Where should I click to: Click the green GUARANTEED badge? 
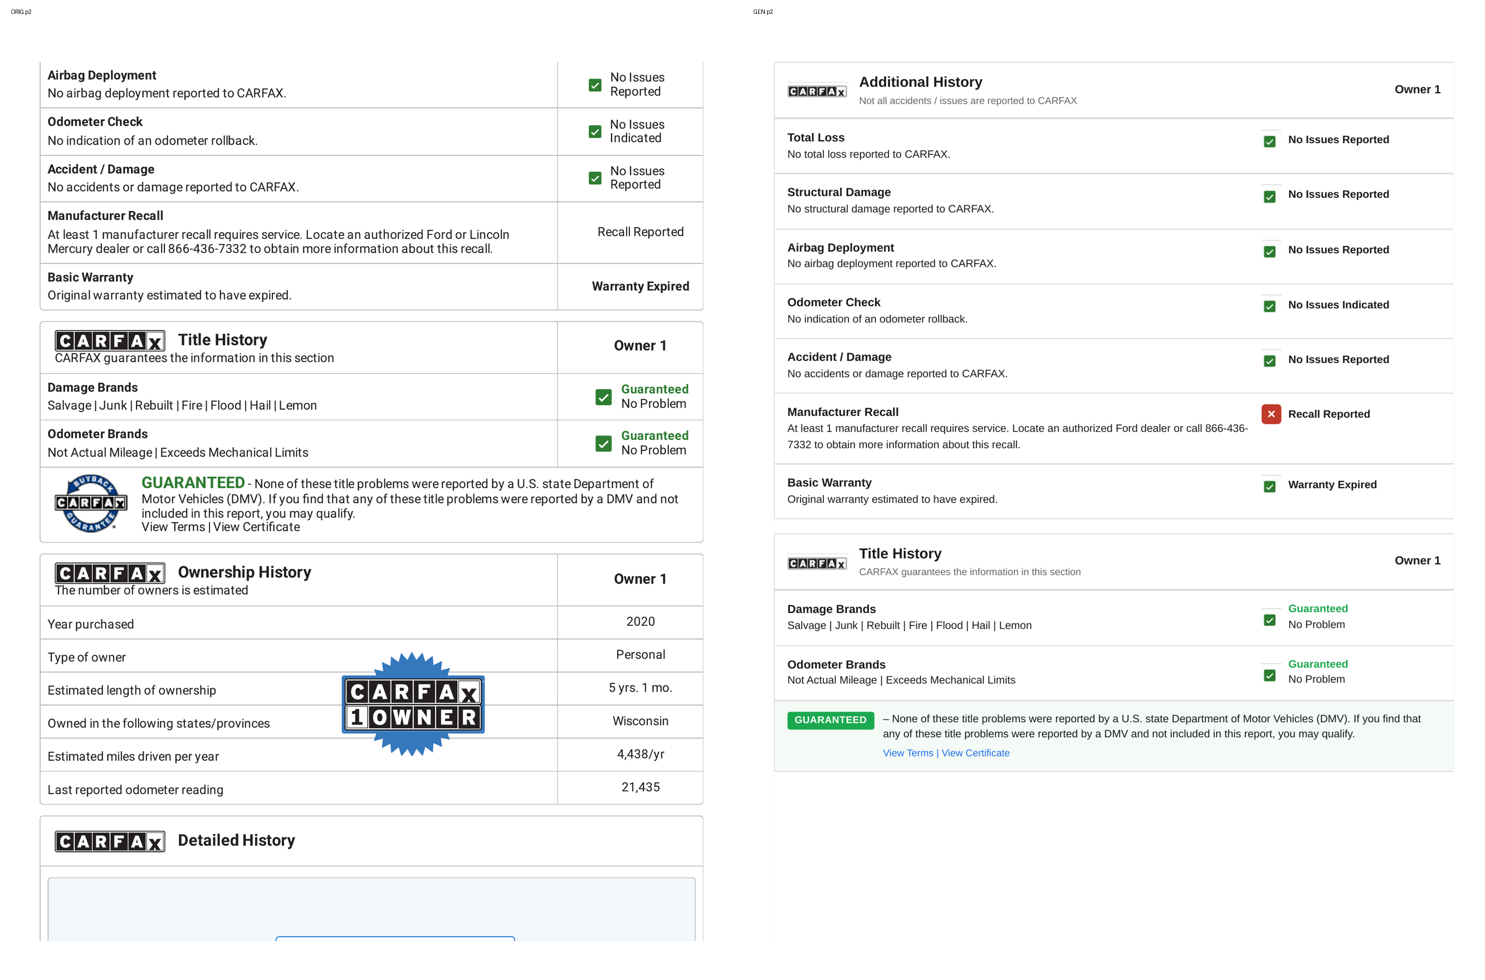(831, 720)
